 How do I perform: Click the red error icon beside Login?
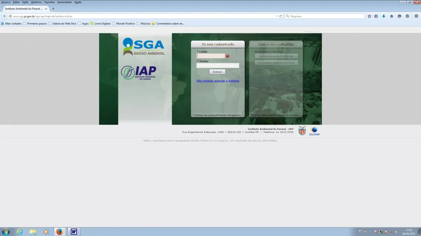[228, 56]
